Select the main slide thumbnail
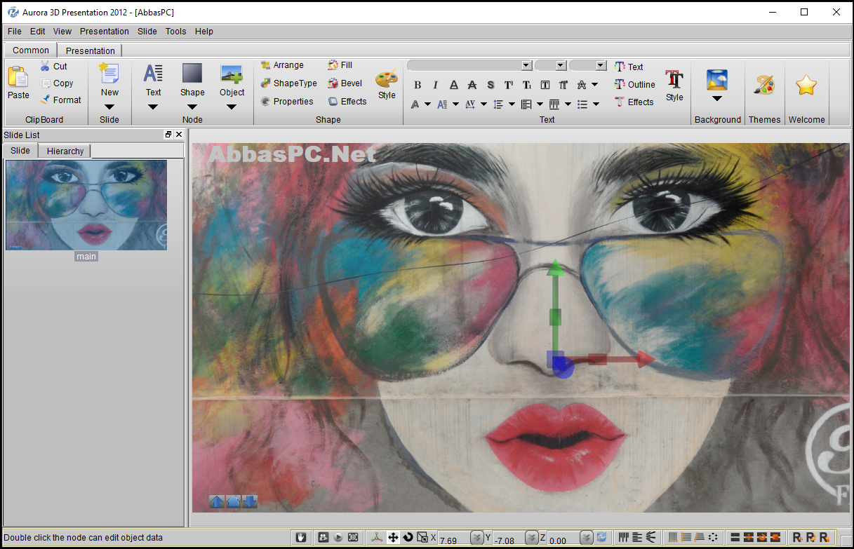 pyautogui.click(x=86, y=205)
